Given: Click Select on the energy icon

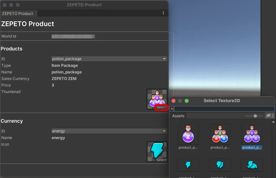Looking at the screenshot, I should tap(161, 160).
